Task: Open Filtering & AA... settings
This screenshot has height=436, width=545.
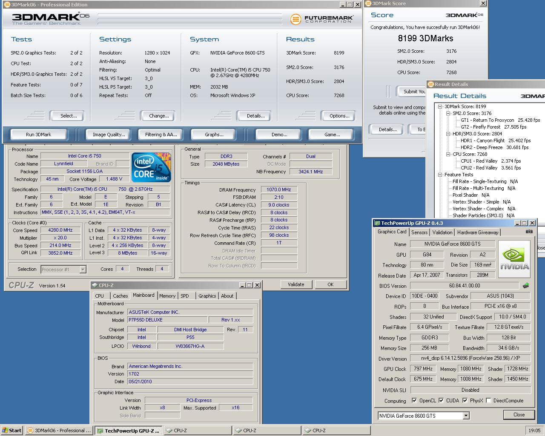Action: 161,135
